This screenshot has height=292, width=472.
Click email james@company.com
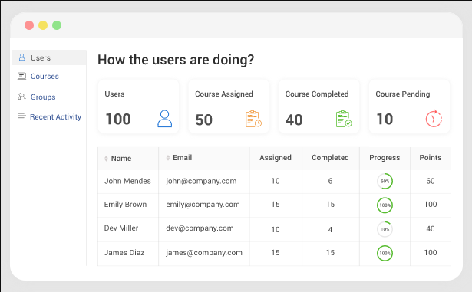point(204,253)
